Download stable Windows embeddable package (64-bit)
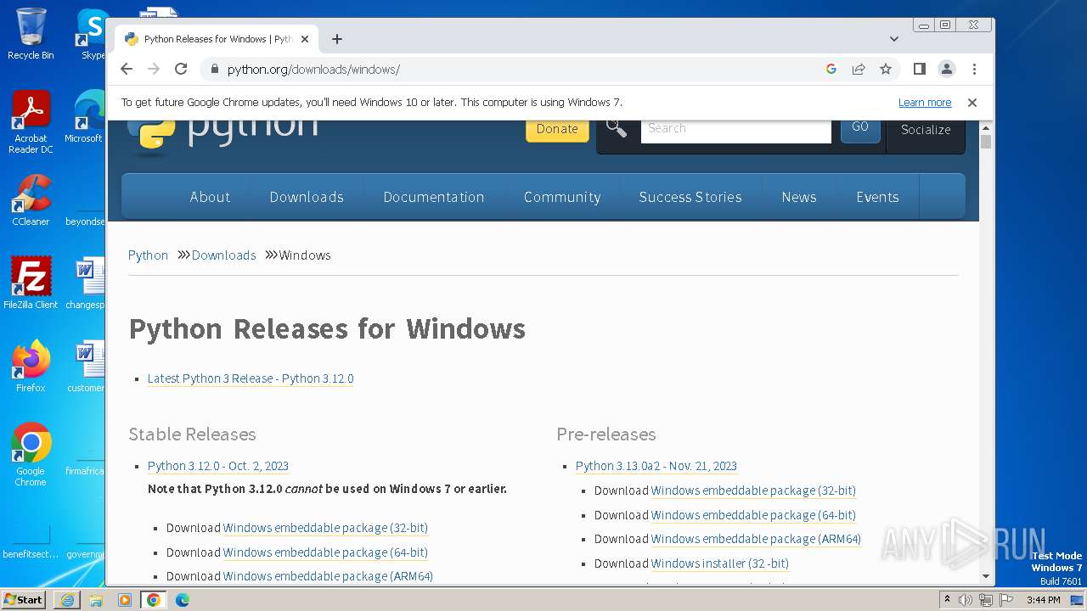Viewport: 1087px width, 611px height. [325, 552]
